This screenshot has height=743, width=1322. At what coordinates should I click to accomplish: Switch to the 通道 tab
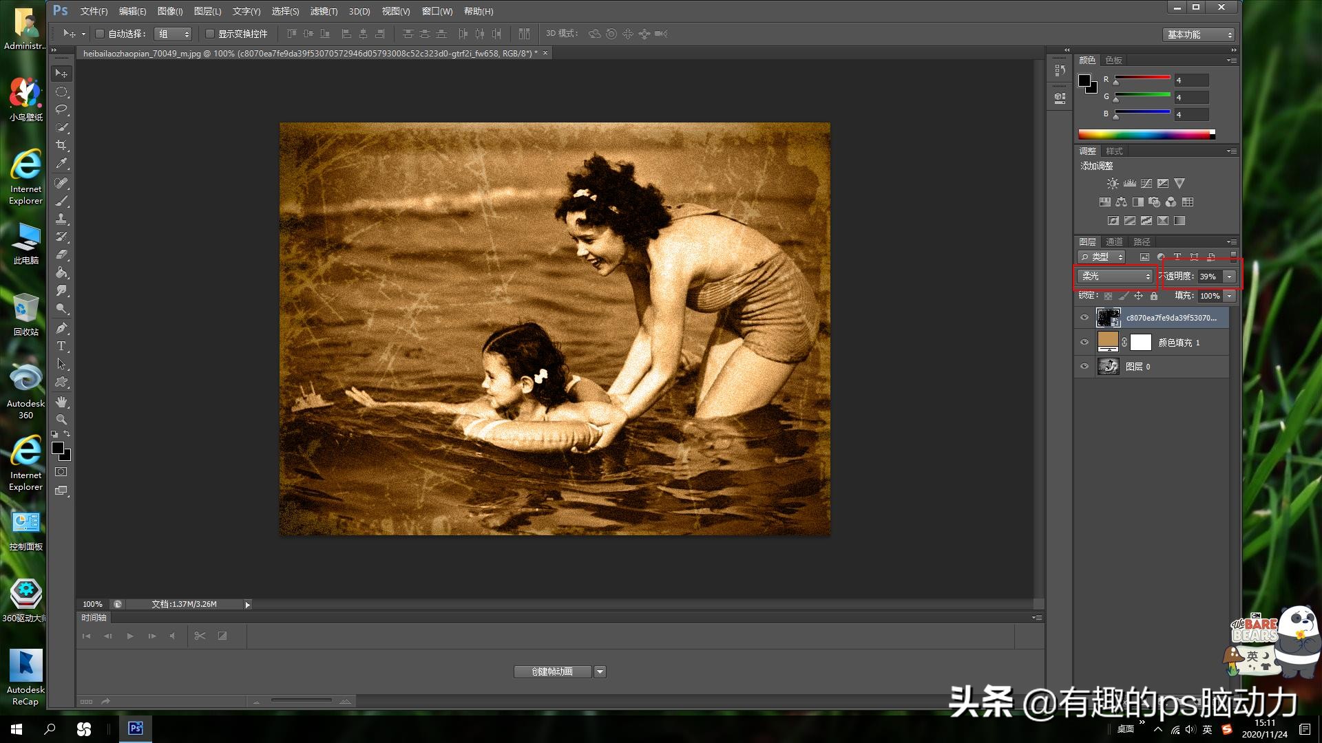(x=1113, y=241)
